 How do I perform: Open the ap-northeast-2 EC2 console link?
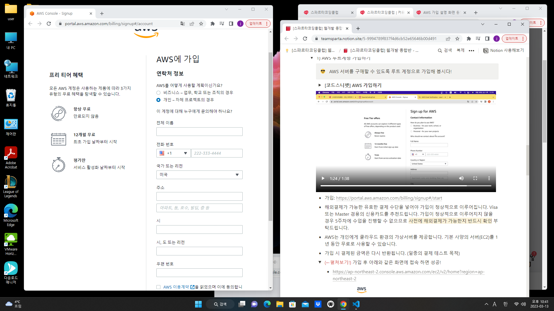(x=409, y=275)
